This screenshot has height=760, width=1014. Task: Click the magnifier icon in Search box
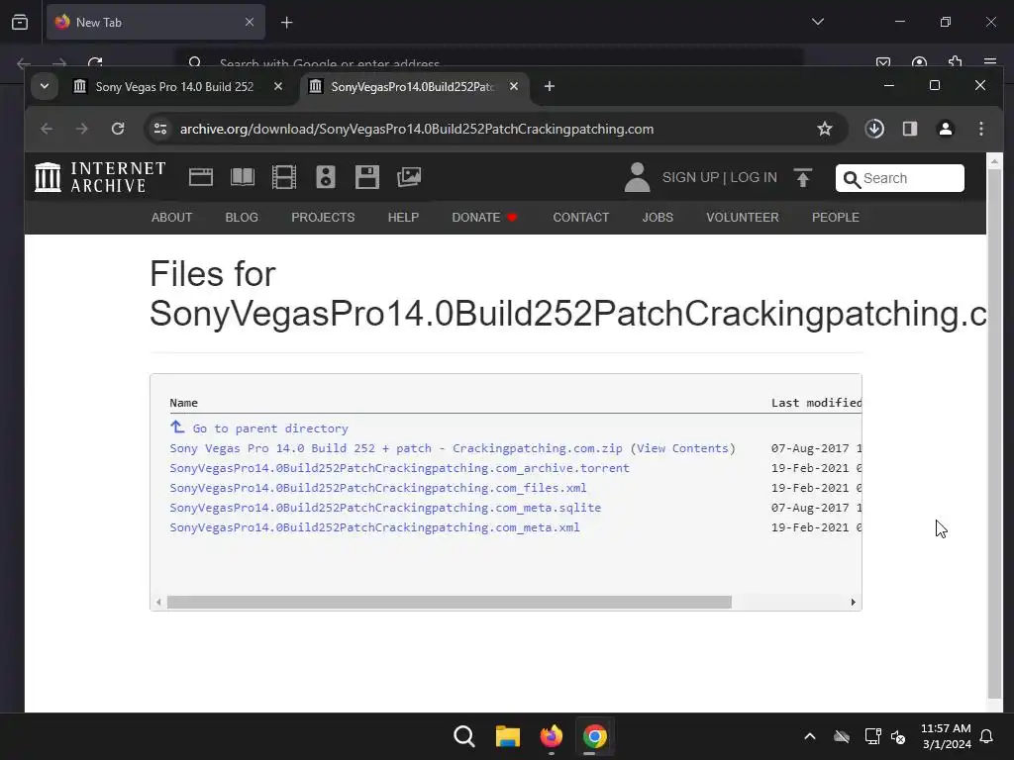(x=852, y=179)
